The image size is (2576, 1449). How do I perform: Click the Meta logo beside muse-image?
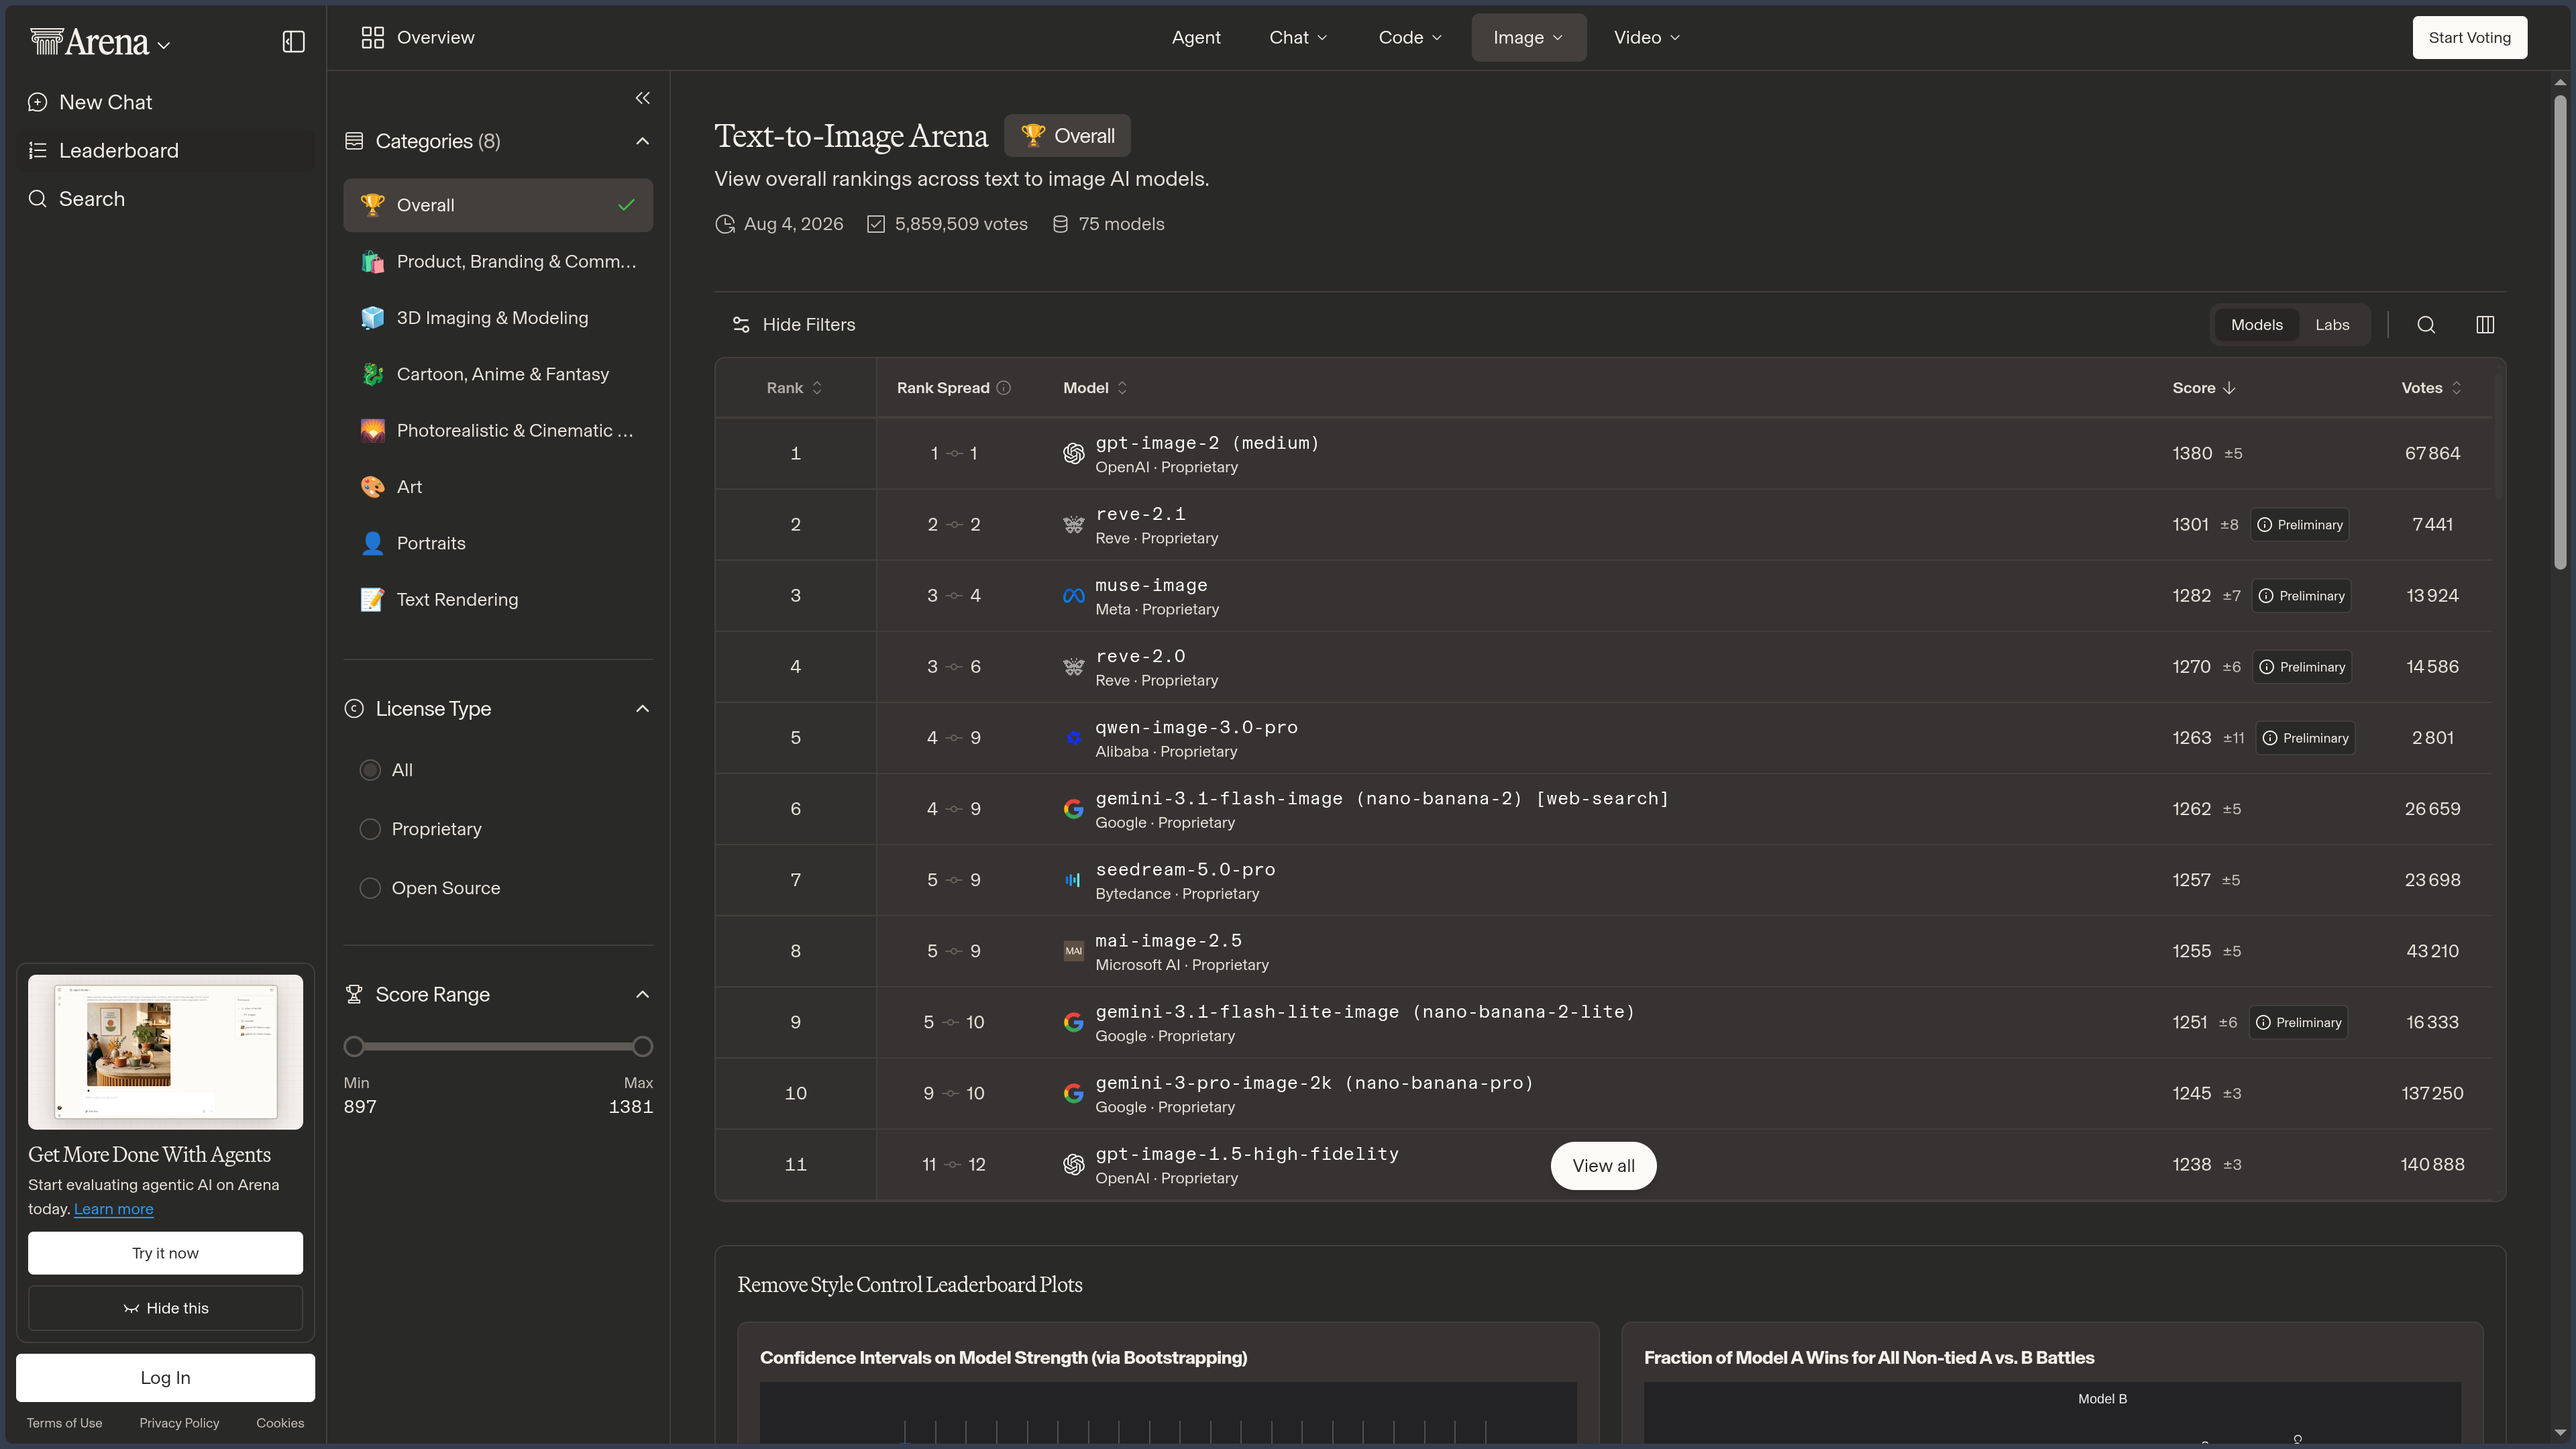(1073, 596)
